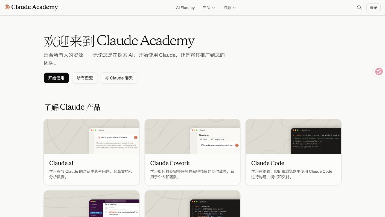
Task: Click the orange avatar dot in Claude.ai preview
Action: pyautogui.click(x=136, y=138)
